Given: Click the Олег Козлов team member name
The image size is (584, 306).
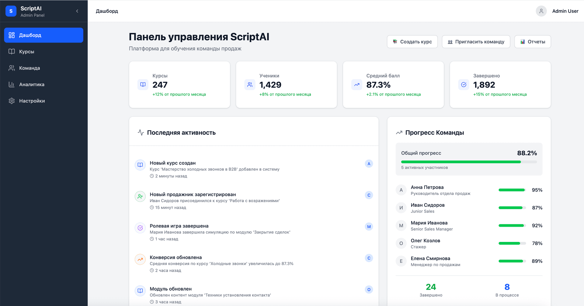Looking at the screenshot, I should (x=425, y=241).
